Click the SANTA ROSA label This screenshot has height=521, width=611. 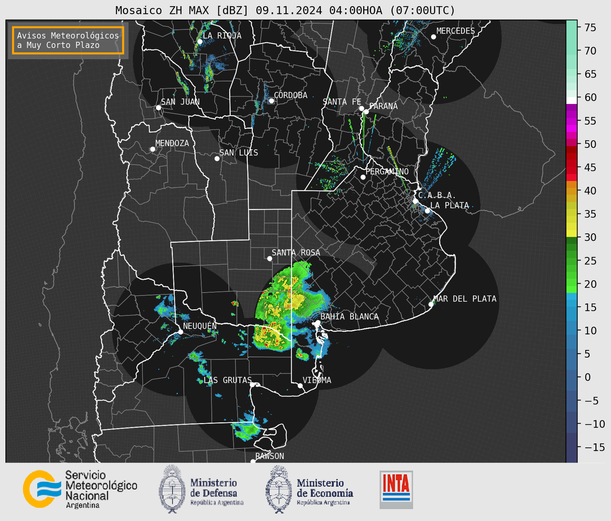(296, 253)
